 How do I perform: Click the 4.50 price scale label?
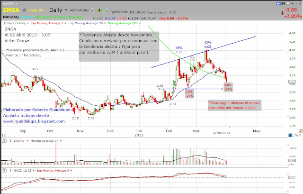coord(292,33)
